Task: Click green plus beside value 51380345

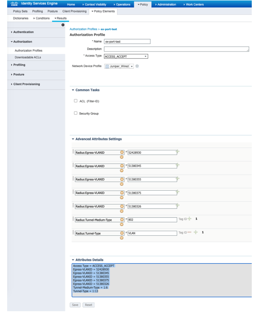Action: [177, 165]
